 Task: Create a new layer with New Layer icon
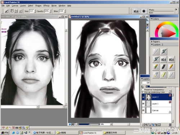click(149, 125)
